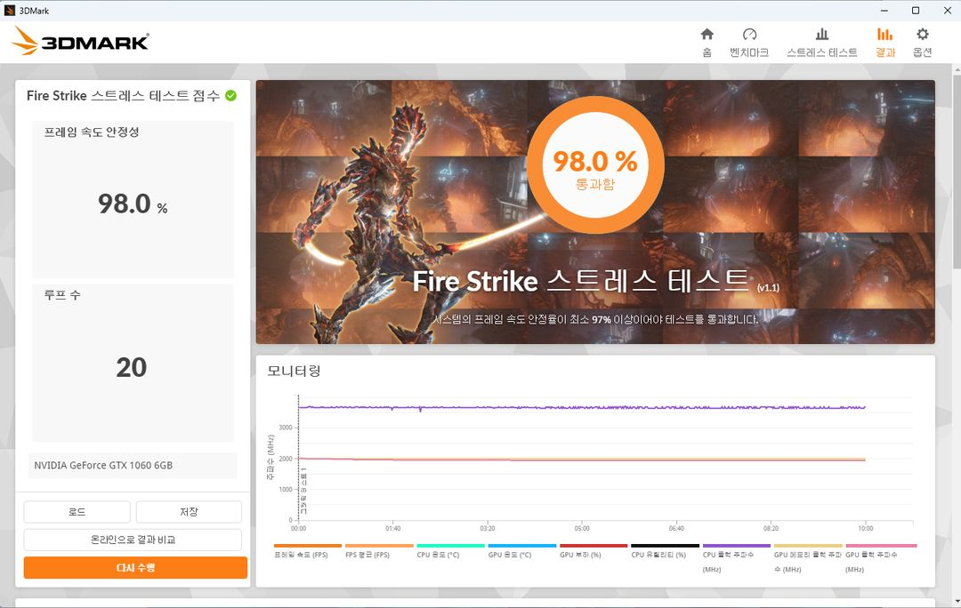The width and height of the screenshot is (961, 608).
Task: Open the 스트레스 테스트 section icon
Action: coord(821,39)
